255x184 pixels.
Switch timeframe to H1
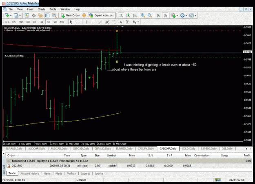(35, 22)
